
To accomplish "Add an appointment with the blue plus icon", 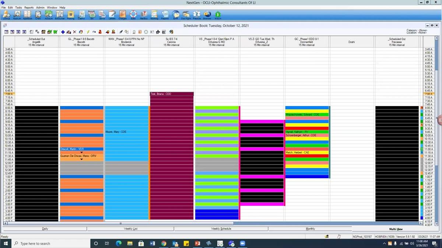I will coord(63,32).
